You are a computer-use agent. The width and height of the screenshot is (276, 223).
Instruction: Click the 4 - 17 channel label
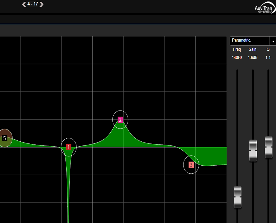[33, 4]
